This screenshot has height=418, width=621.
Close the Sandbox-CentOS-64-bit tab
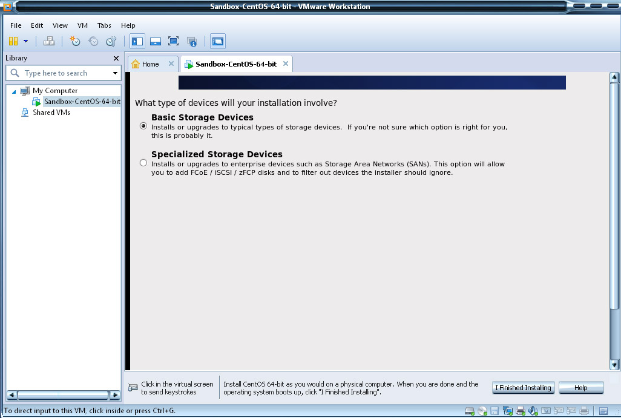pyautogui.click(x=286, y=64)
